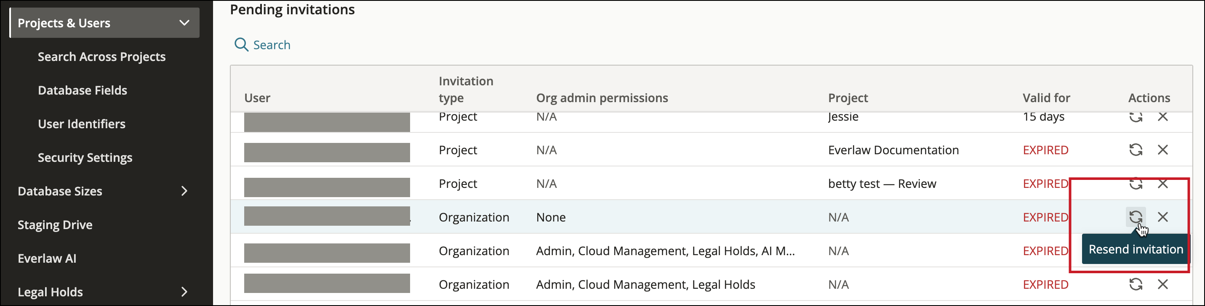Sort by Valid for column header
The image size is (1205, 306).
[x=1046, y=98]
